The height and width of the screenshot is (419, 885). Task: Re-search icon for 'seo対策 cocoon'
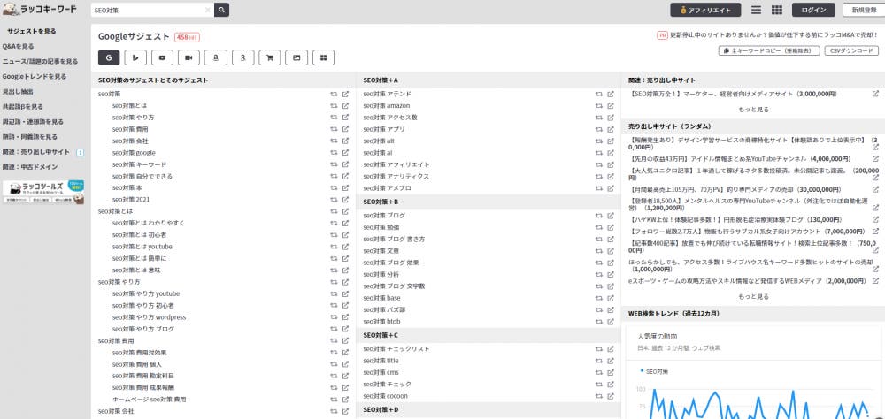(599, 396)
